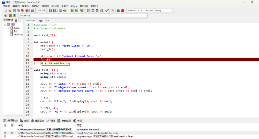This screenshot has width=259, height=139.
Task: Click the Rebuild All grid icon
Action: 102,11
